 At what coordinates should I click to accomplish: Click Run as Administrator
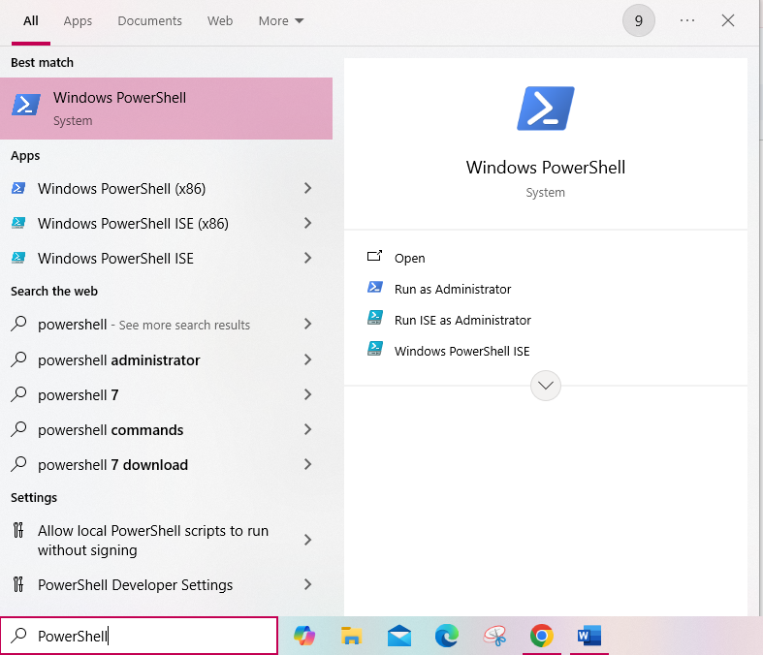tap(452, 289)
